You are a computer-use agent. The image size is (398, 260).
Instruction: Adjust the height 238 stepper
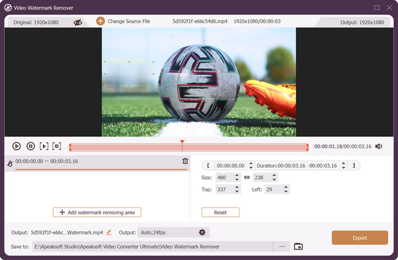click(275, 178)
